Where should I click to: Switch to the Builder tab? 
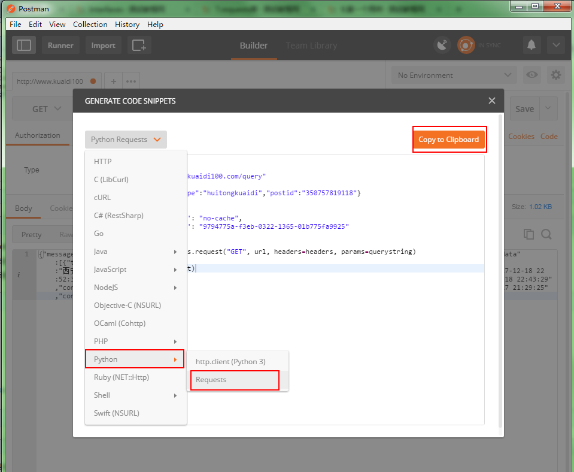tap(254, 46)
